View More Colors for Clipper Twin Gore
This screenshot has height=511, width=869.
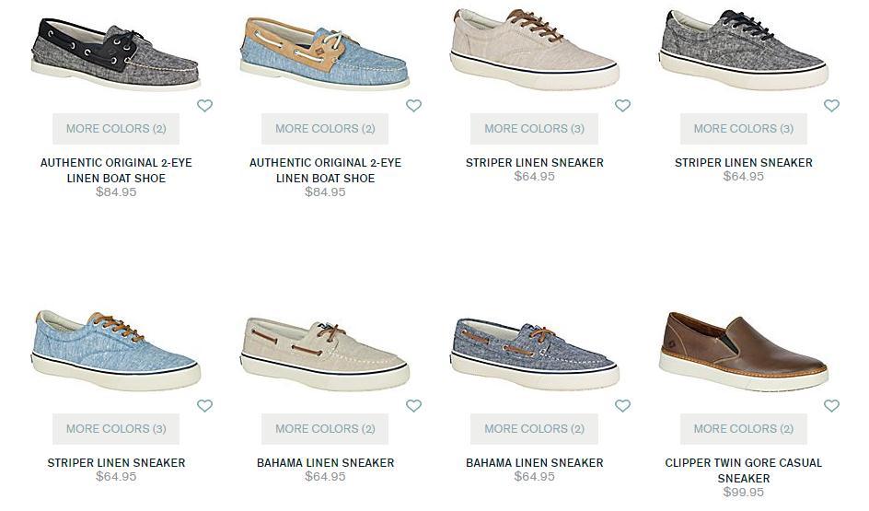tap(743, 429)
